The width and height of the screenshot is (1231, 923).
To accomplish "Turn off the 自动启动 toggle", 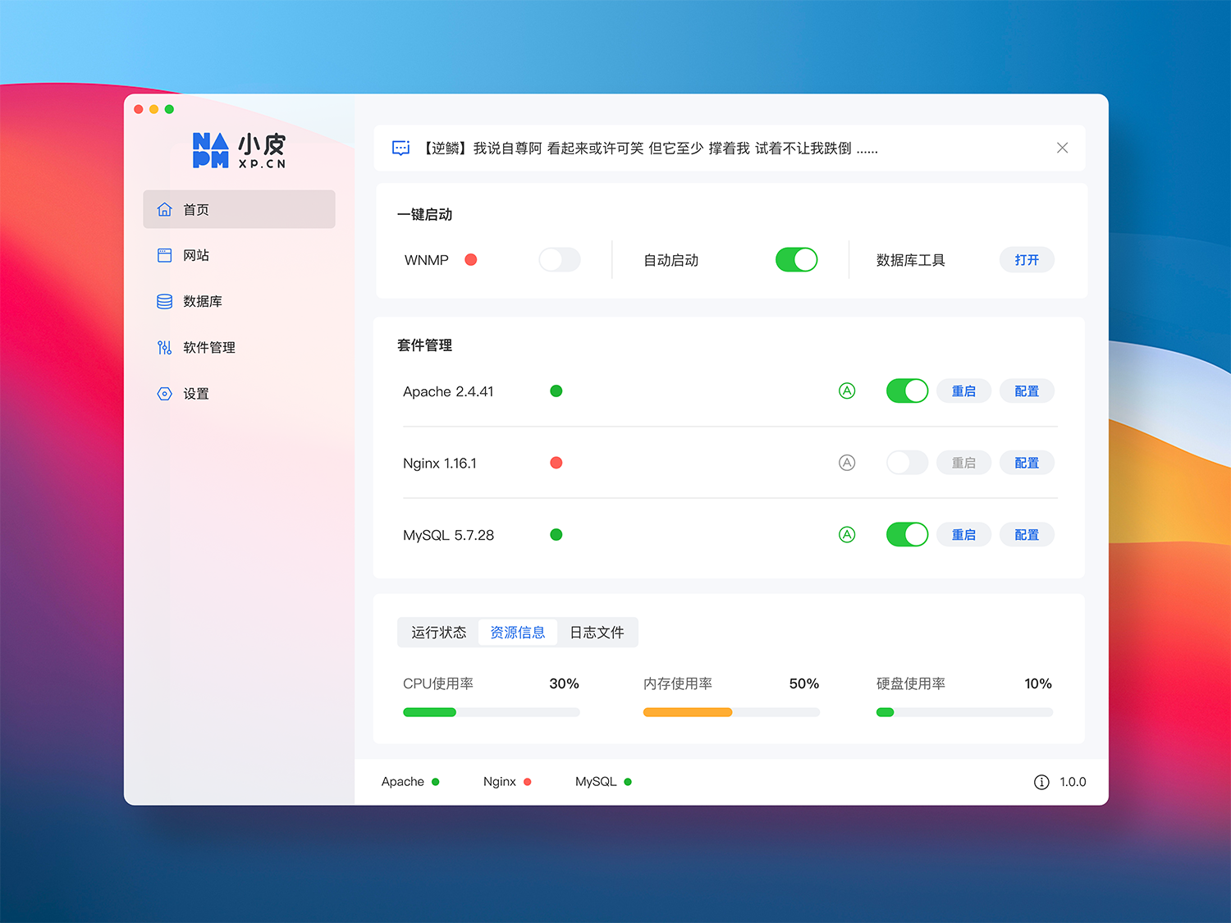I will tap(796, 260).
